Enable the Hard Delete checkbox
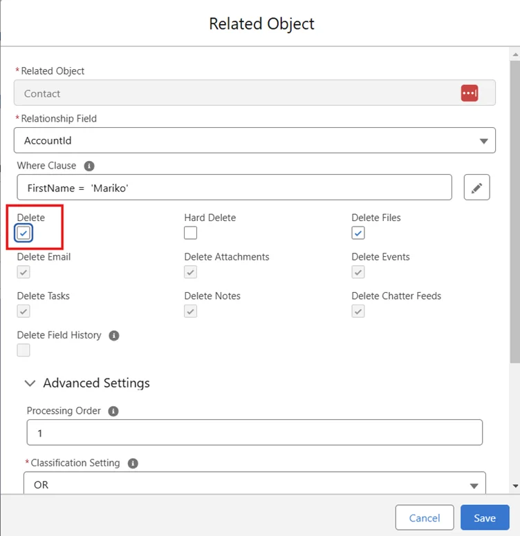This screenshot has height=536, width=520. click(190, 233)
